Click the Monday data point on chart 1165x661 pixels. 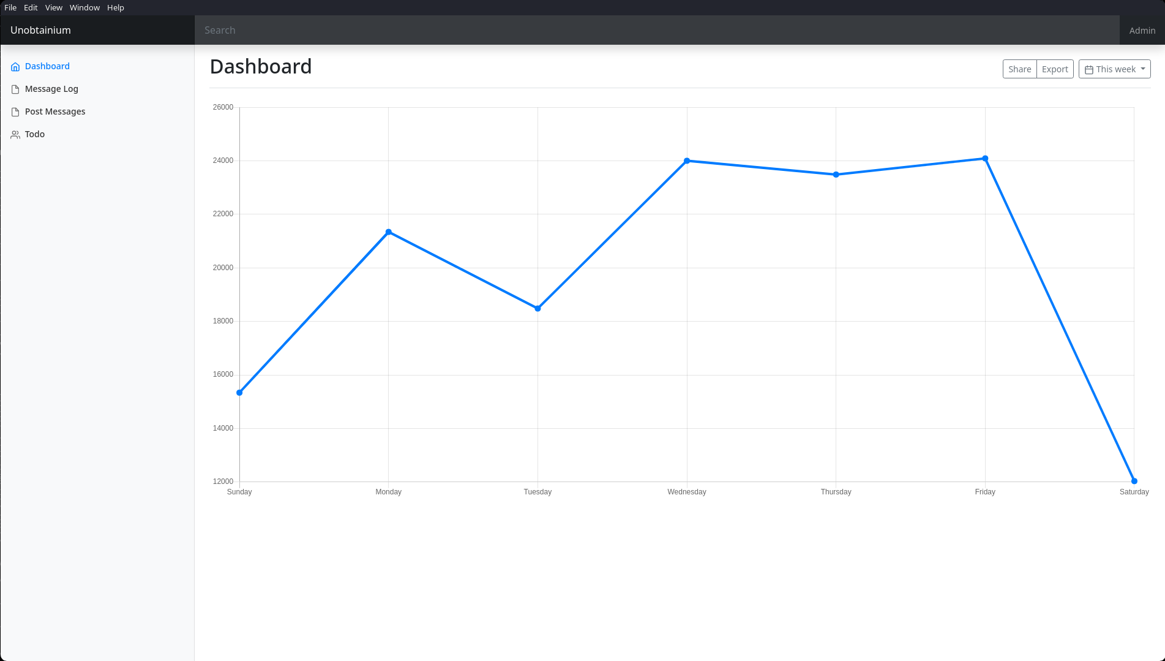tap(389, 232)
